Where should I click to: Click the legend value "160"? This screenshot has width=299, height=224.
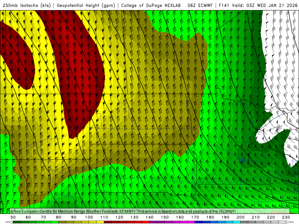coord(180,217)
